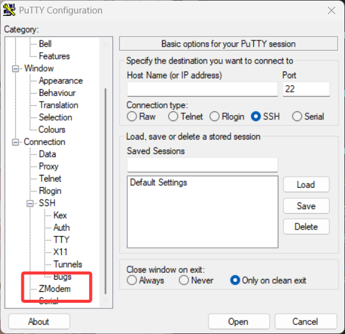Open the Proxy settings

point(48,166)
